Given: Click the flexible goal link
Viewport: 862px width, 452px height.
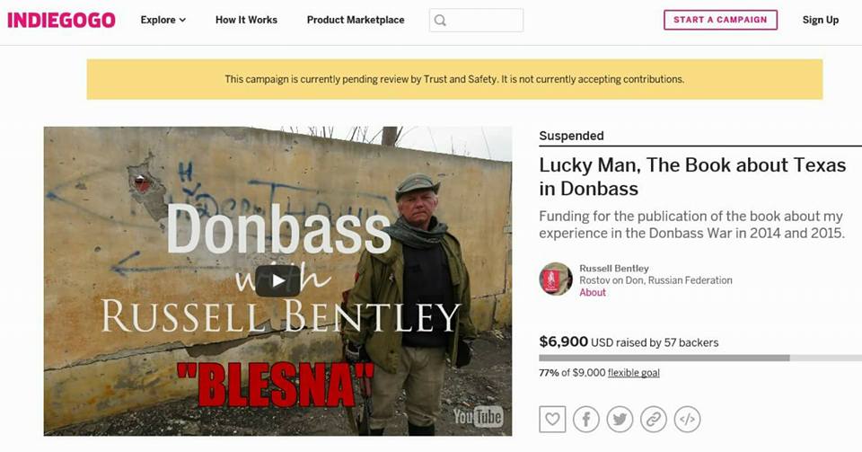Looking at the screenshot, I should click(x=634, y=373).
